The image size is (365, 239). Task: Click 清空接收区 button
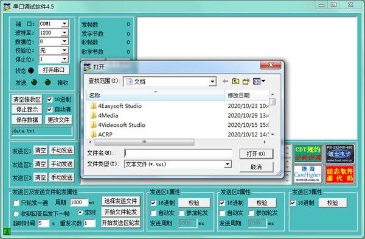(x=27, y=99)
